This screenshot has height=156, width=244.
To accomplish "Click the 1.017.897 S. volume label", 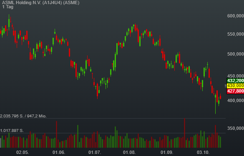I will click(x=12, y=131).
